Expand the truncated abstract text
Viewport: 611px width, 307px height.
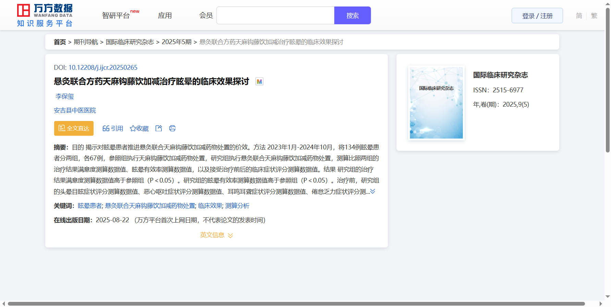pyautogui.click(x=372, y=191)
